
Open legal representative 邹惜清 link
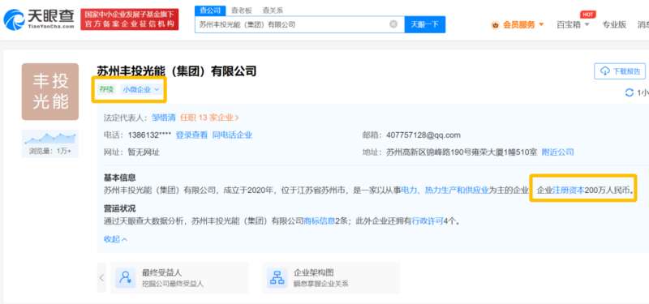click(164, 118)
